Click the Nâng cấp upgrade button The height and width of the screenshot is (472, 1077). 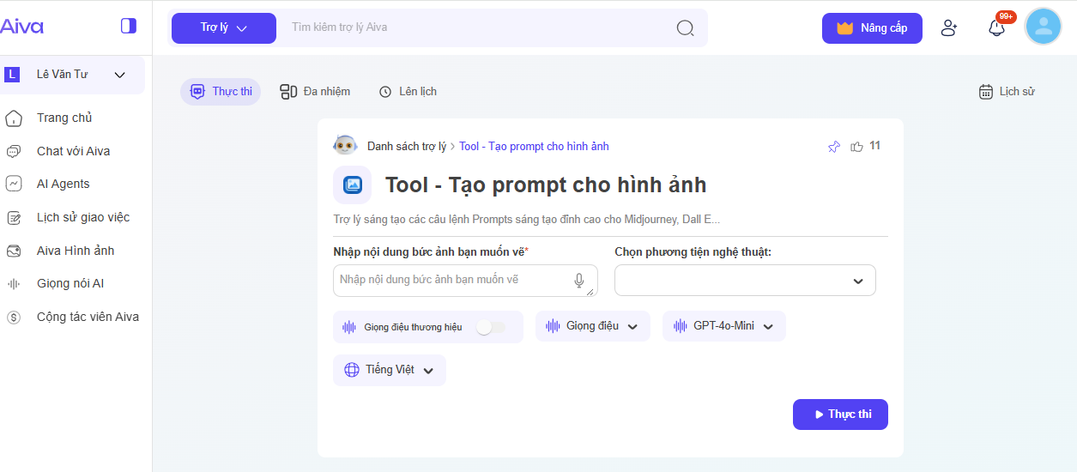click(872, 28)
